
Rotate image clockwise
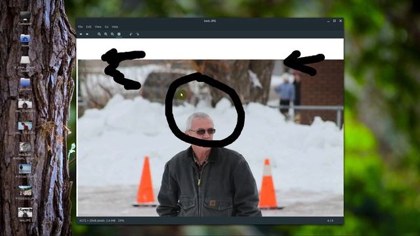(x=137, y=34)
